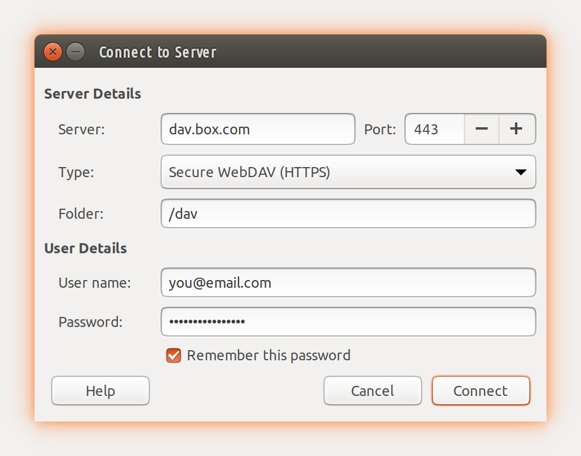The image size is (581, 456).
Task: Minimize the Connect to Server window
Action: 76,52
